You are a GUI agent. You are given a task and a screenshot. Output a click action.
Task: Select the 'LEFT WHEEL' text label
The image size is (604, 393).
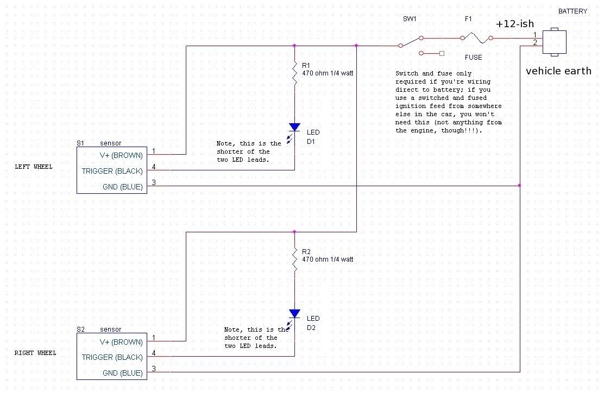[x=34, y=167]
